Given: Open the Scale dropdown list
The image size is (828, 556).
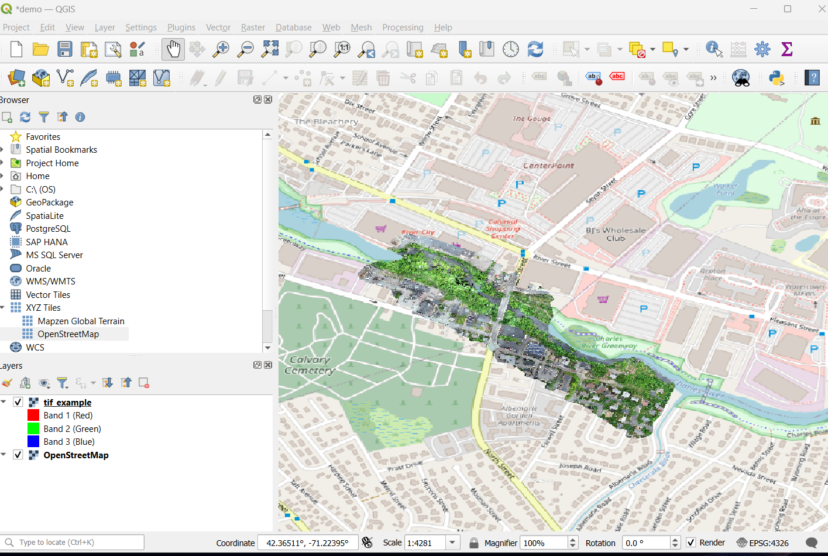Looking at the screenshot, I should point(452,543).
